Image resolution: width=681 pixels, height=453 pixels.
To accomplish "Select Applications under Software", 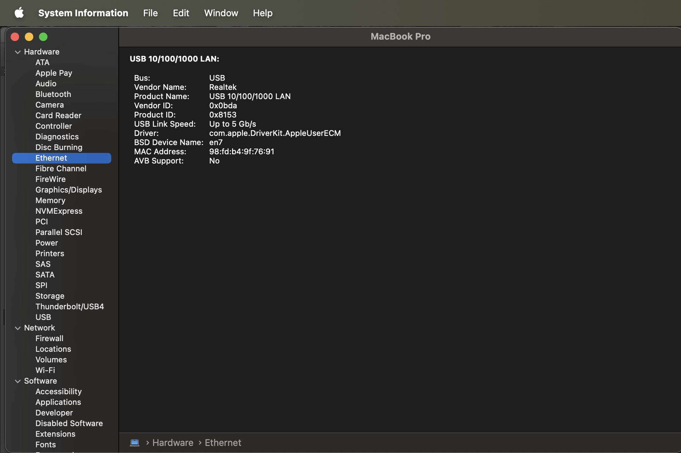I will (58, 402).
